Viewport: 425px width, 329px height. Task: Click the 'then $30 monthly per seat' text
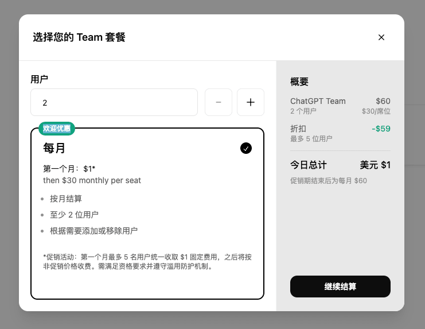92,180
